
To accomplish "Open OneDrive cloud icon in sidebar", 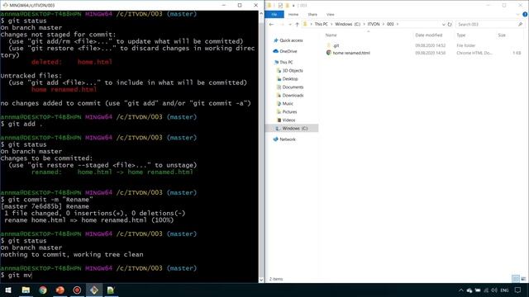I will tap(275, 51).
